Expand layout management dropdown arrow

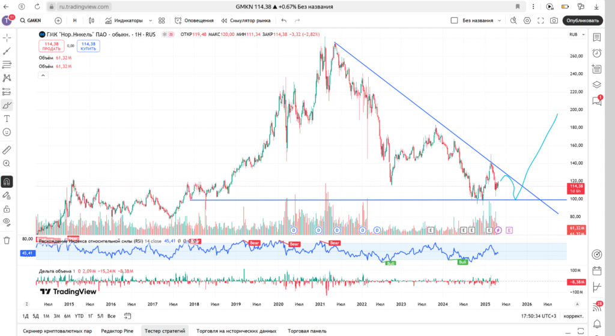click(499, 20)
